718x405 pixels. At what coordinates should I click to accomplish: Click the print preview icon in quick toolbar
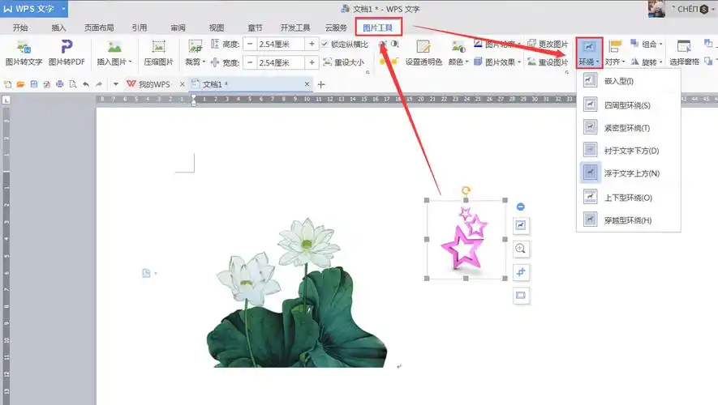pyautogui.click(x=73, y=84)
